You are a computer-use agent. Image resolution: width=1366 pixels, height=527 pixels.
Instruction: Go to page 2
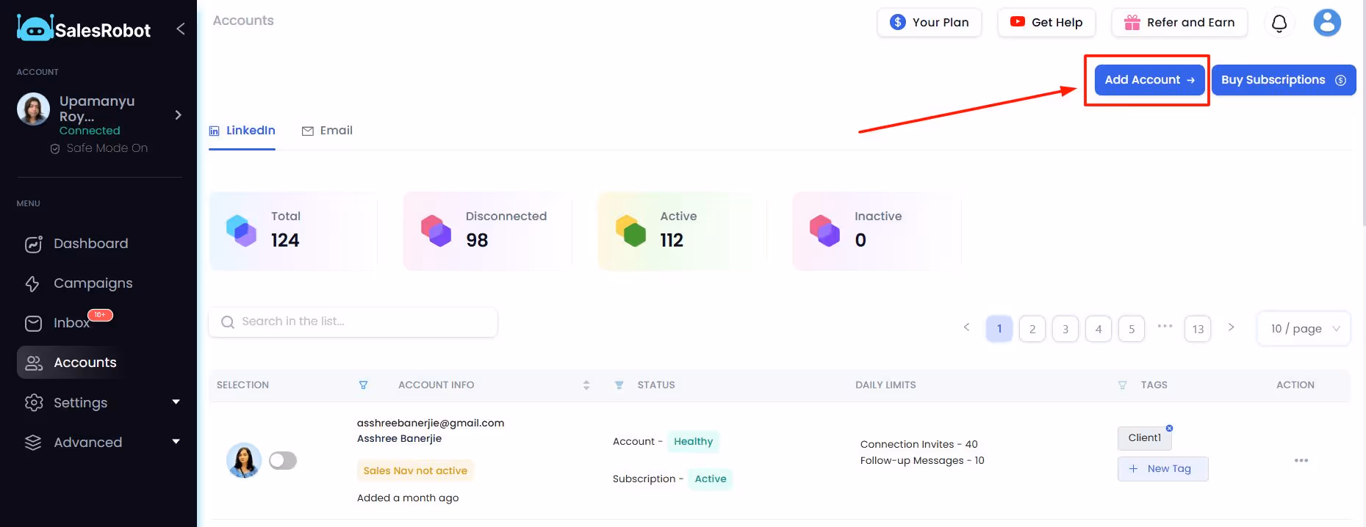click(1032, 329)
